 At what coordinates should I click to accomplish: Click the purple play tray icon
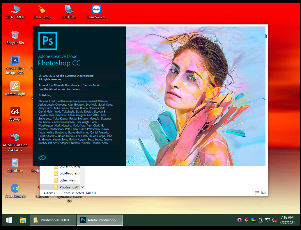[x=239, y=220]
